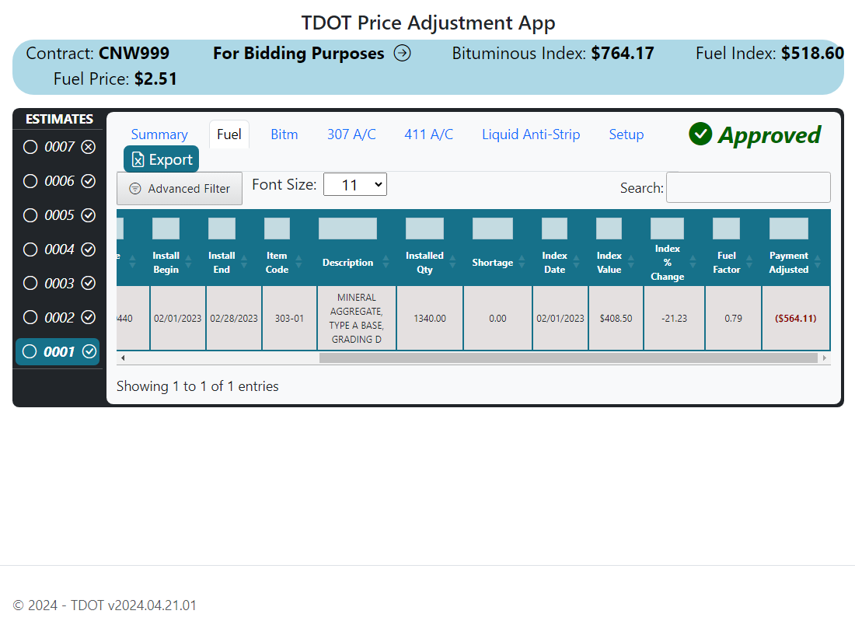Click the Description column filter box
The image size is (855, 642).
347,229
